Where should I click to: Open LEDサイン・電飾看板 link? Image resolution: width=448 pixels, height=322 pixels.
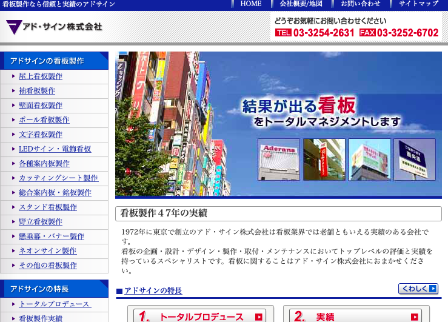55,149
